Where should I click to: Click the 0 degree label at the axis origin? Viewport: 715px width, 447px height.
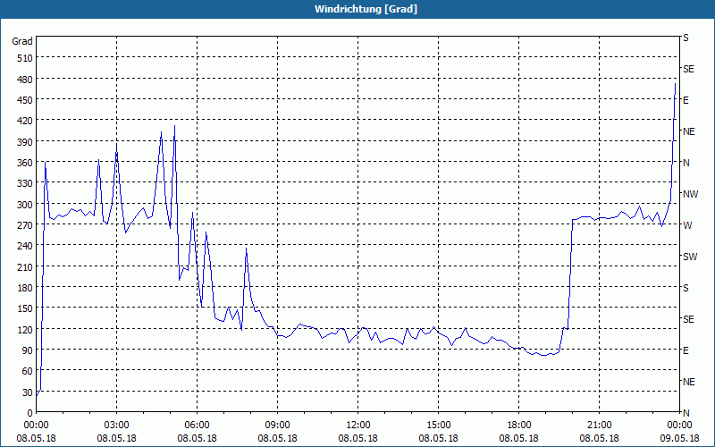[30, 413]
